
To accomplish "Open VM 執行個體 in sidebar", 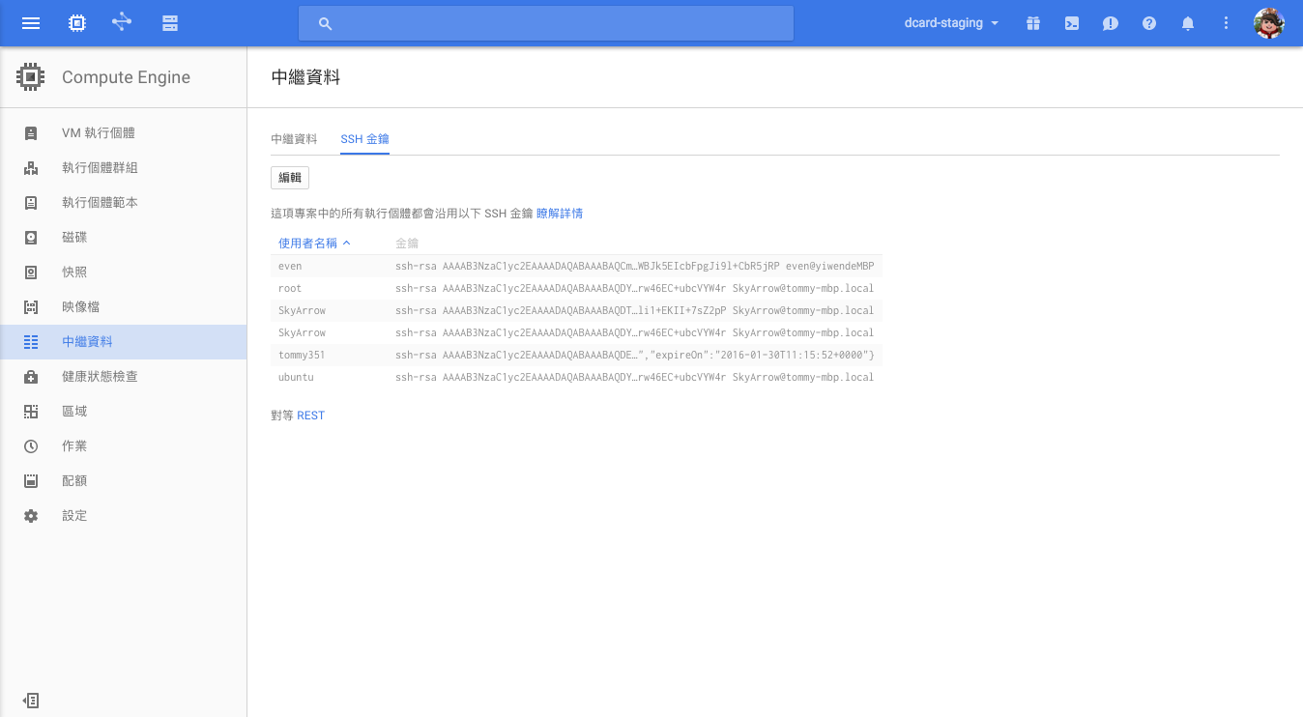I will pyautogui.click(x=99, y=133).
